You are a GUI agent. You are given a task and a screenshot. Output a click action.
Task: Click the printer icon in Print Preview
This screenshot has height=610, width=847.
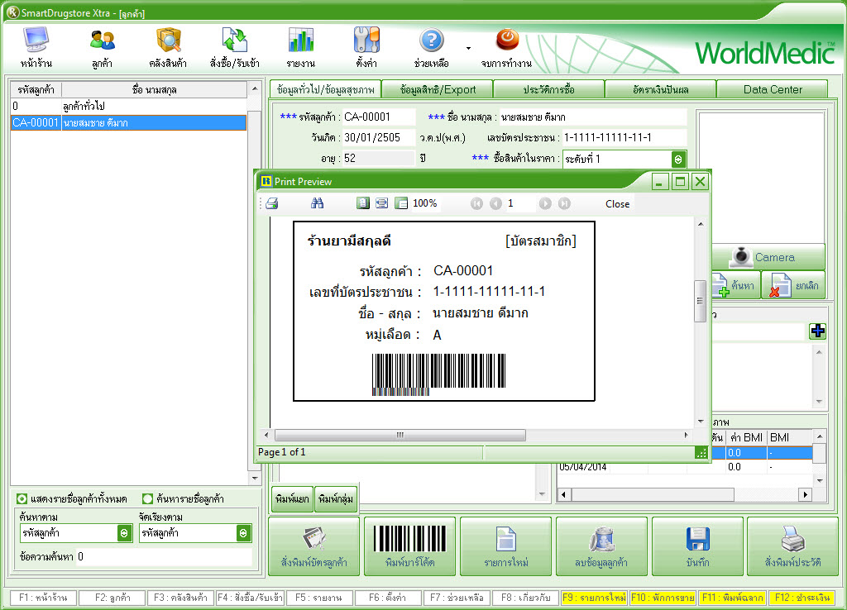coord(272,203)
